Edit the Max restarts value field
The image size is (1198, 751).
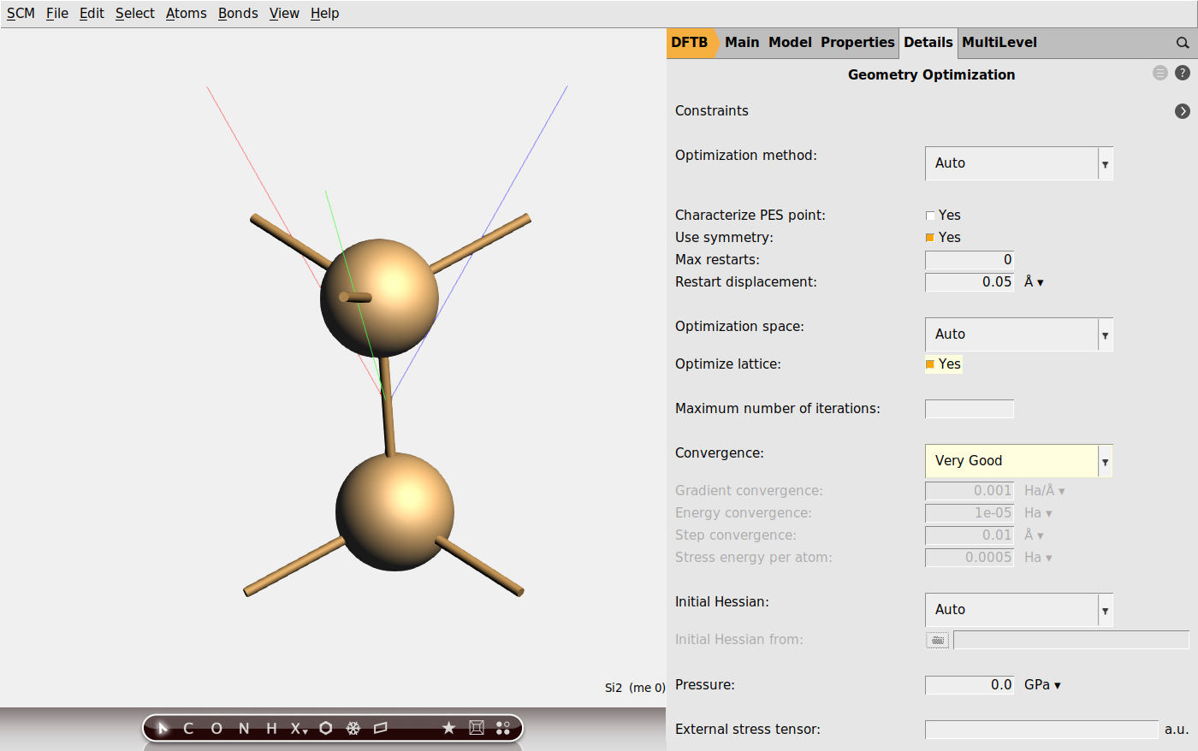tap(970, 260)
